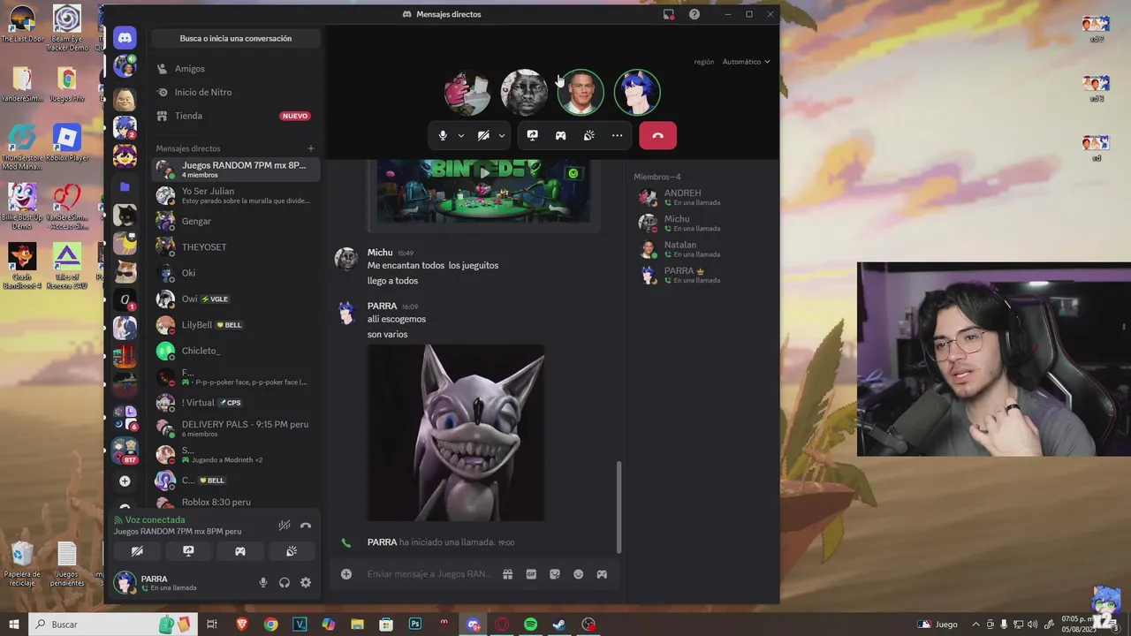1131x636 pixels.
Task: Open apps controller icon in message bar
Action: [x=602, y=574]
